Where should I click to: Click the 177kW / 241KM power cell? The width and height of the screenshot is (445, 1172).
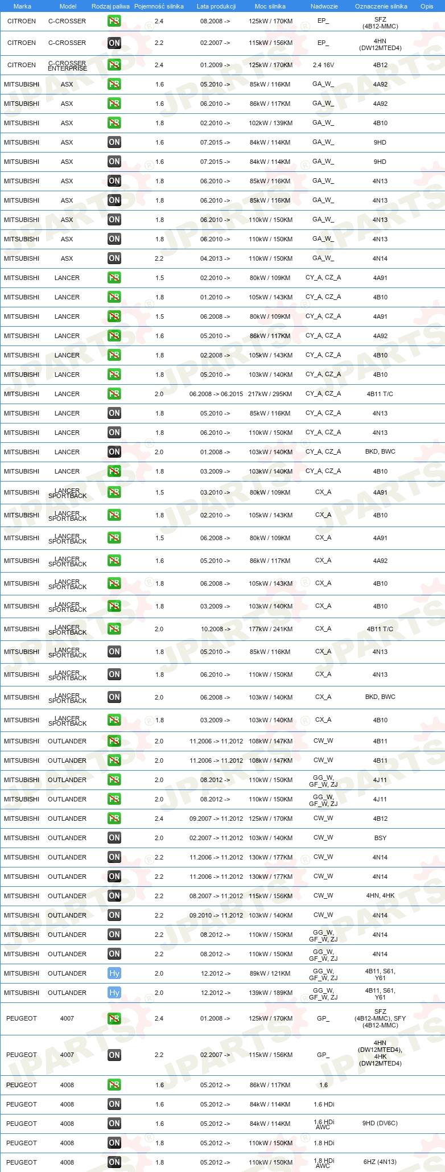click(x=270, y=629)
